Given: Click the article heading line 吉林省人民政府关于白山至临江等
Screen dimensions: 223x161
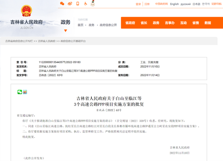Looking at the screenshot, I should tap(109, 98).
